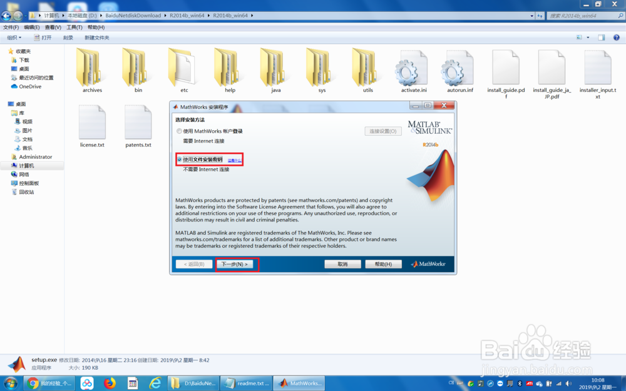Open Firefox from the taskbar
This screenshot has height=391, width=626.
pos(110,383)
